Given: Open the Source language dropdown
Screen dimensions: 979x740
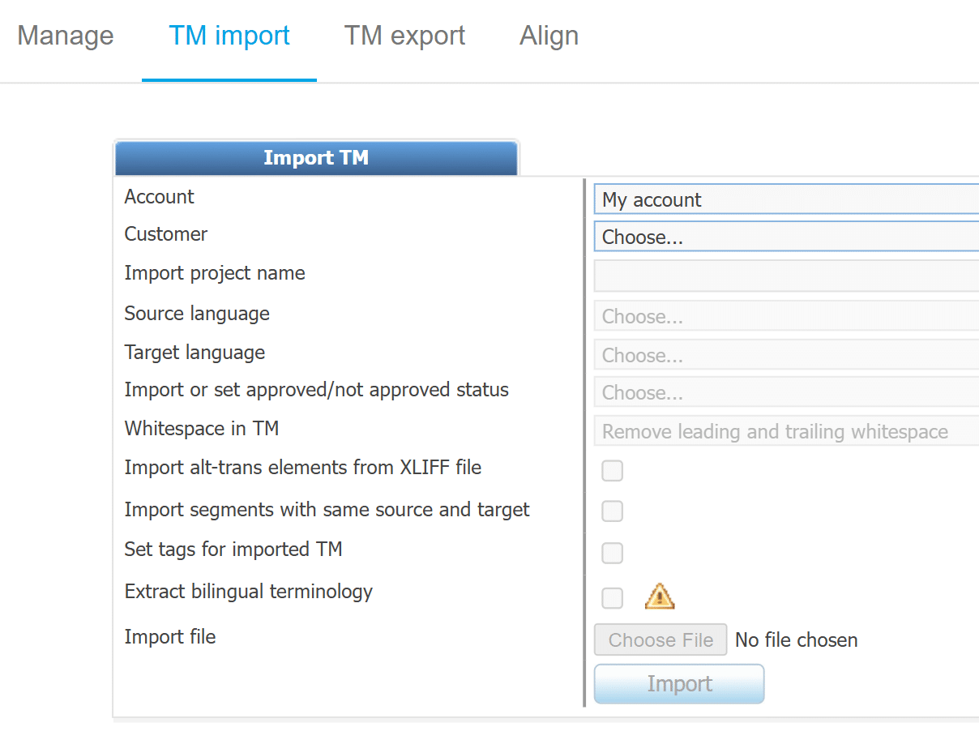Looking at the screenshot, I should tap(786, 316).
